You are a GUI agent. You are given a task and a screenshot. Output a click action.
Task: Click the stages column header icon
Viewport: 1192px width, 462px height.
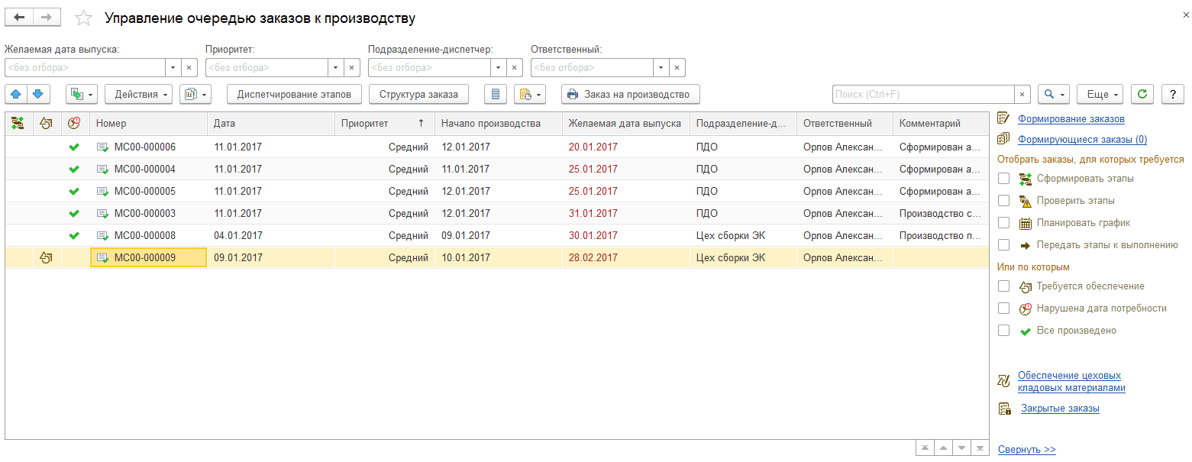[x=19, y=123]
